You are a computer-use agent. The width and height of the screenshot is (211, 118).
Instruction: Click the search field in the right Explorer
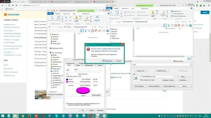[186, 22]
